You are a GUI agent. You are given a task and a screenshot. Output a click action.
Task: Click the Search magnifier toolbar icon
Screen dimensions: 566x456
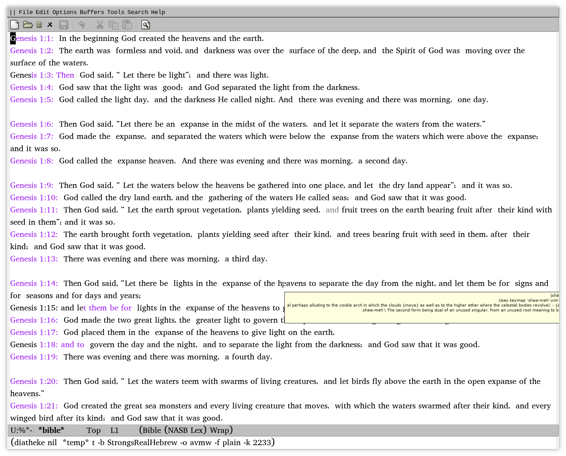point(146,25)
